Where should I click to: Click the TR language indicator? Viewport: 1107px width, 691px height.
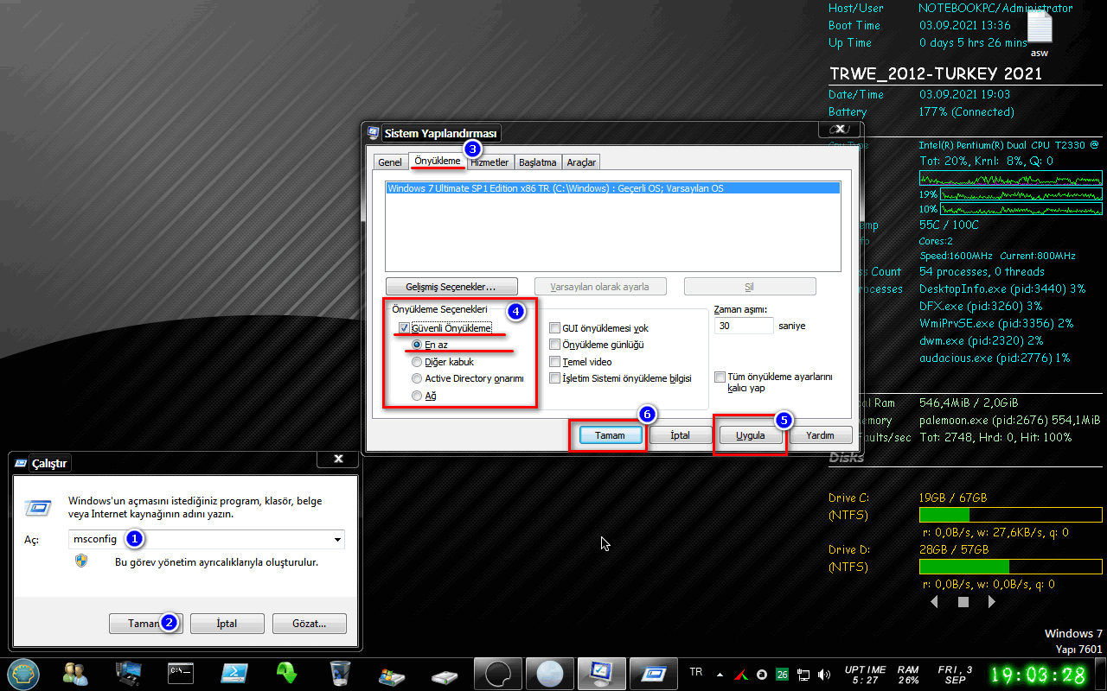(695, 672)
